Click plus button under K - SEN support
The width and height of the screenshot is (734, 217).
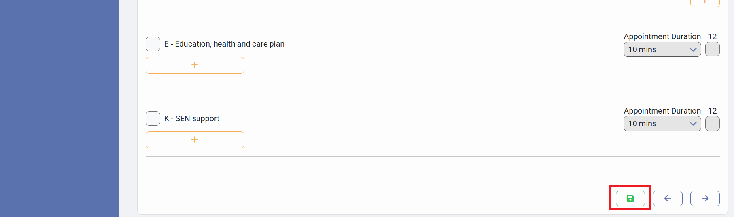[x=195, y=140]
